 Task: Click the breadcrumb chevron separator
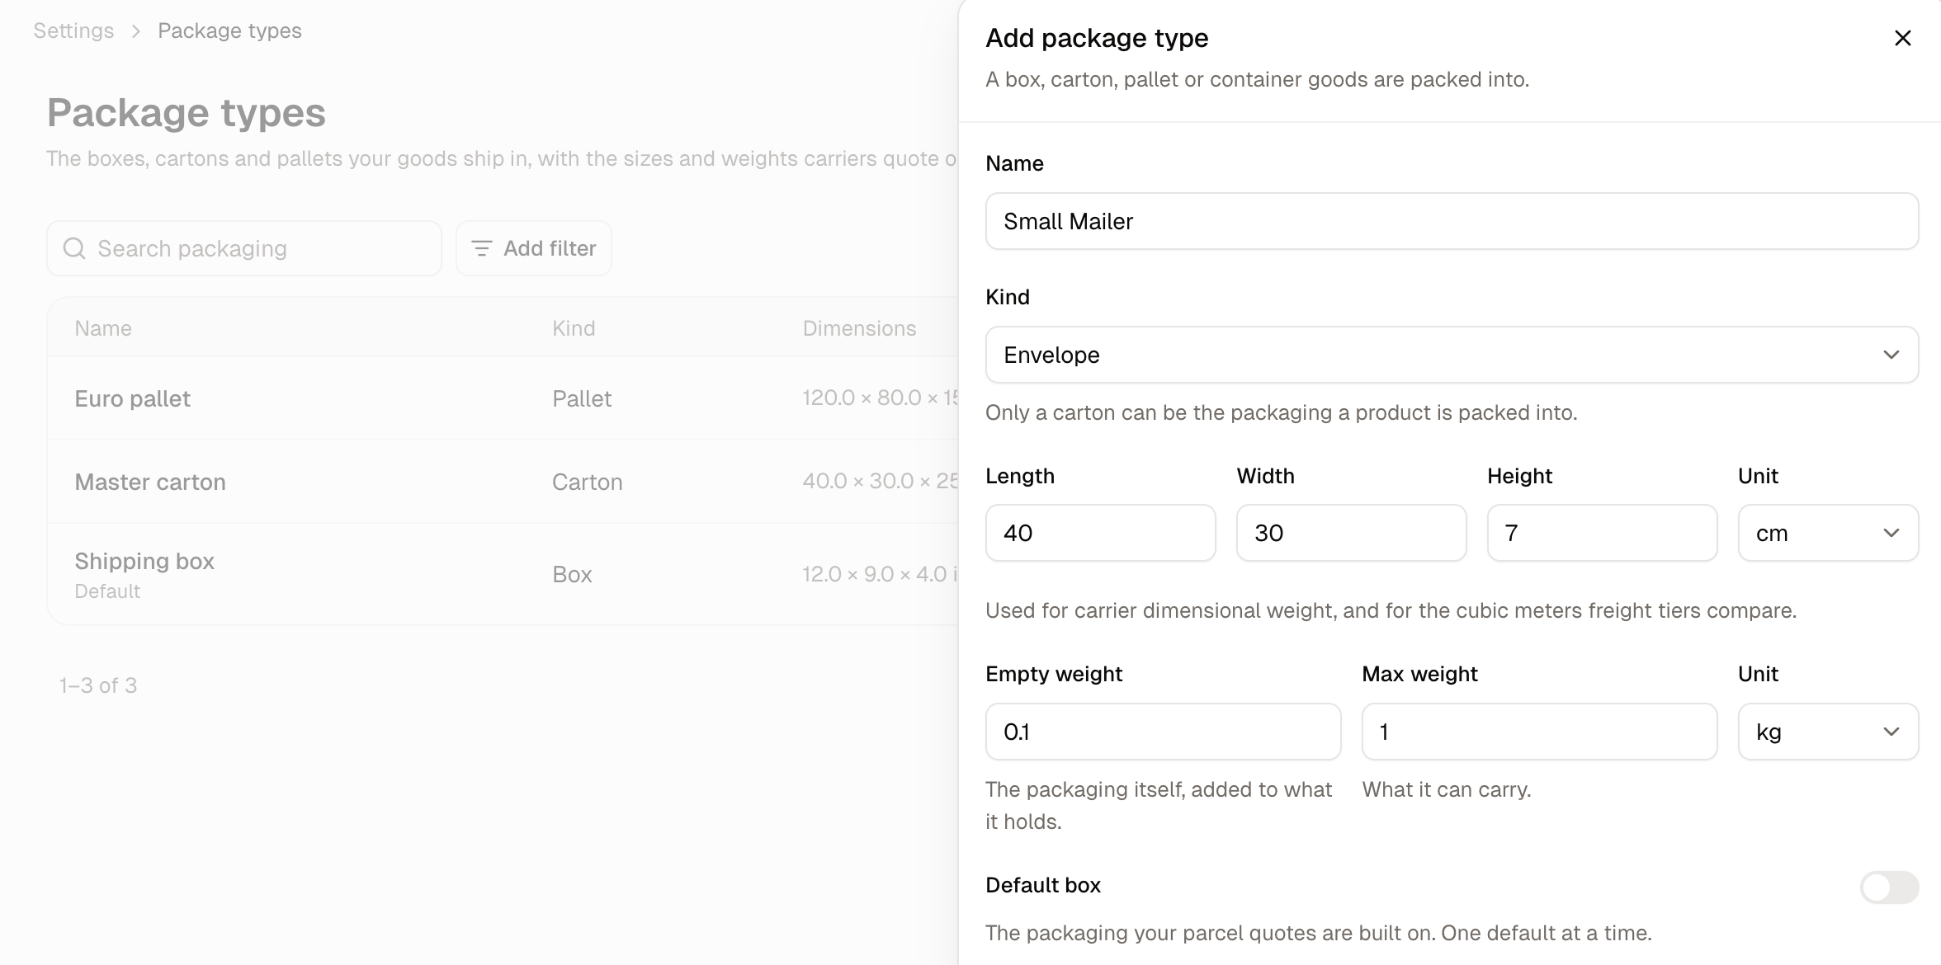[x=136, y=31]
